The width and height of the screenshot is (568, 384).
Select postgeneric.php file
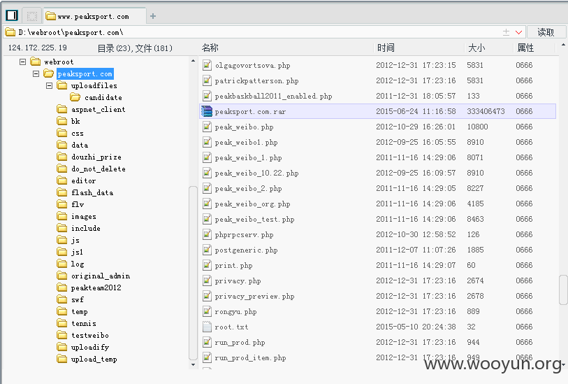point(246,250)
